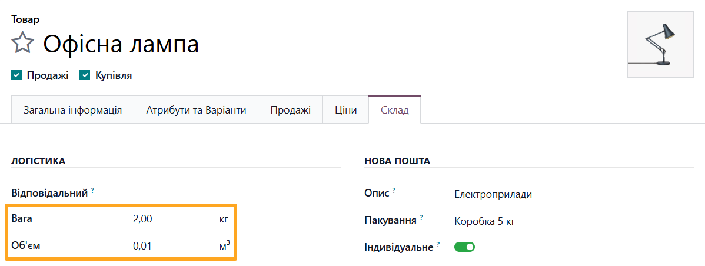
Task: Click the Товар label above title
Action: tap(25, 20)
